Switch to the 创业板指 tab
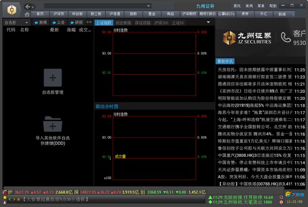 point(123,23)
